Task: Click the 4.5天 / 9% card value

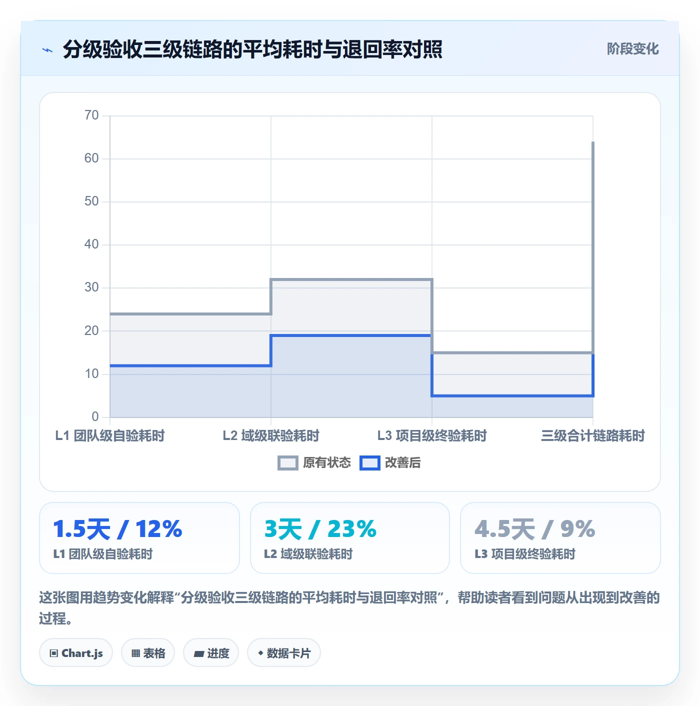Action: (535, 529)
